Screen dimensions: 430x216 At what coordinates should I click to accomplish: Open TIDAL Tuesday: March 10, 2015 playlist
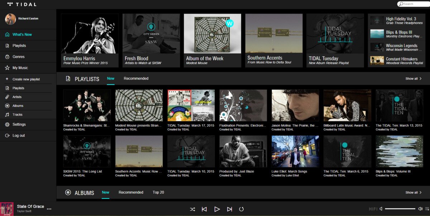pyautogui.click(x=191, y=151)
